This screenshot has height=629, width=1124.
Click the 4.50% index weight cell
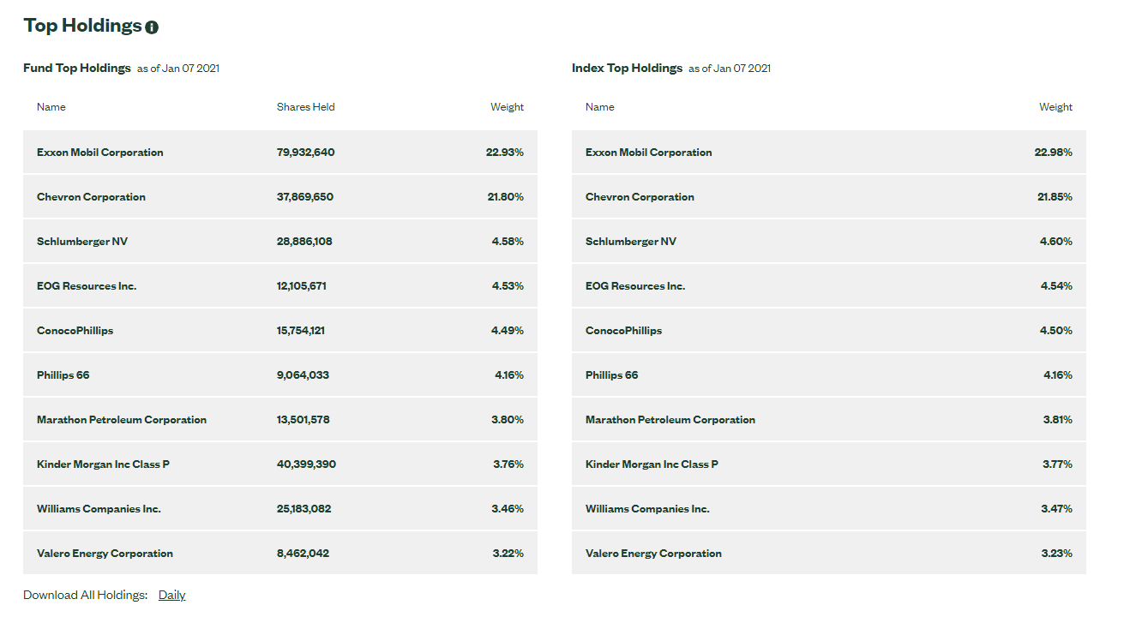[1056, 331]
